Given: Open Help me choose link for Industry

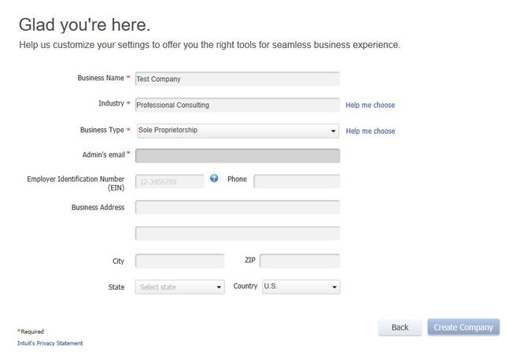Looking at the screenshot, I should 370,105.
